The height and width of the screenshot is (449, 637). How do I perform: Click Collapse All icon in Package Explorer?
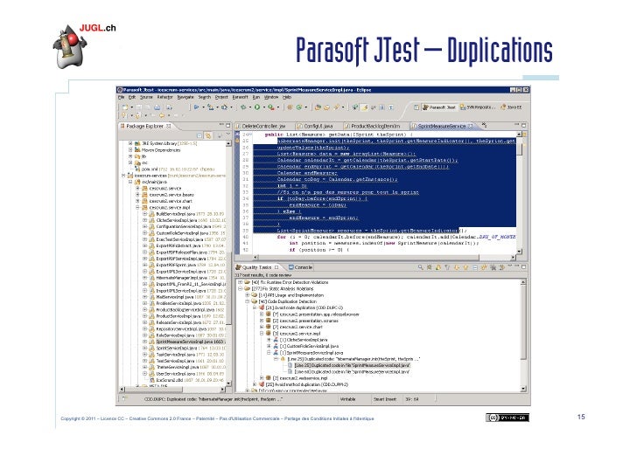click(199, 135)
